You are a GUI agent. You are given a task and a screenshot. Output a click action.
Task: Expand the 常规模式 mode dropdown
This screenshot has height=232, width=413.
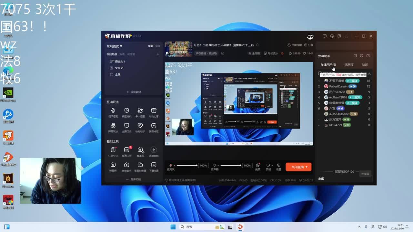click(115, 46)
